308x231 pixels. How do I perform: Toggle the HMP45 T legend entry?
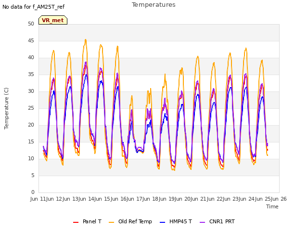coord(176,221)
